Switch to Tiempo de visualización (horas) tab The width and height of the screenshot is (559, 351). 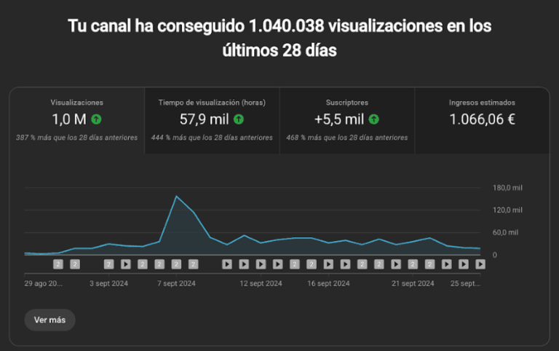(x=212, y=121)
